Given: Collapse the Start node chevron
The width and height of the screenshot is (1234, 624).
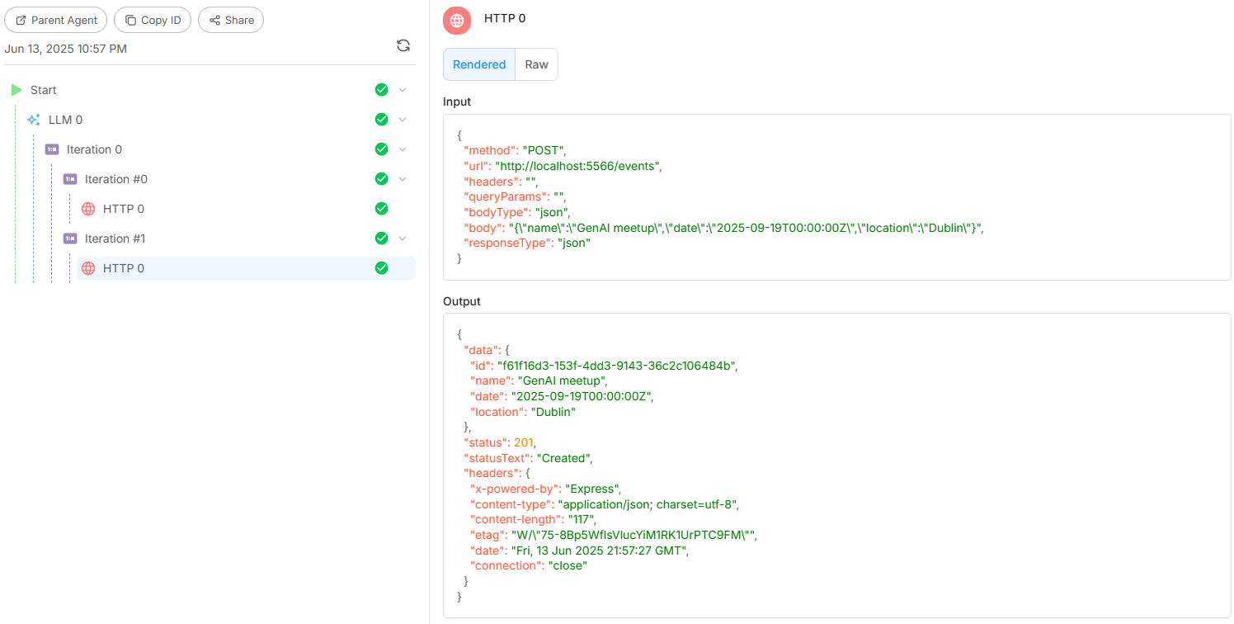Looking at the screenshot, I should 403,90.
